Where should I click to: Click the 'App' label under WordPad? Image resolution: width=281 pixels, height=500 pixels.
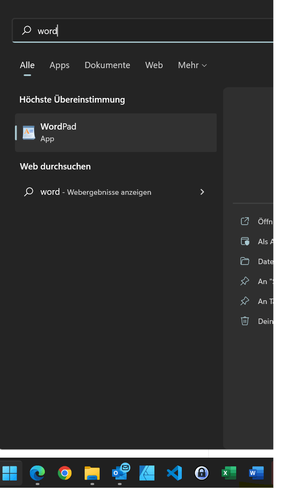pos(47,139)
